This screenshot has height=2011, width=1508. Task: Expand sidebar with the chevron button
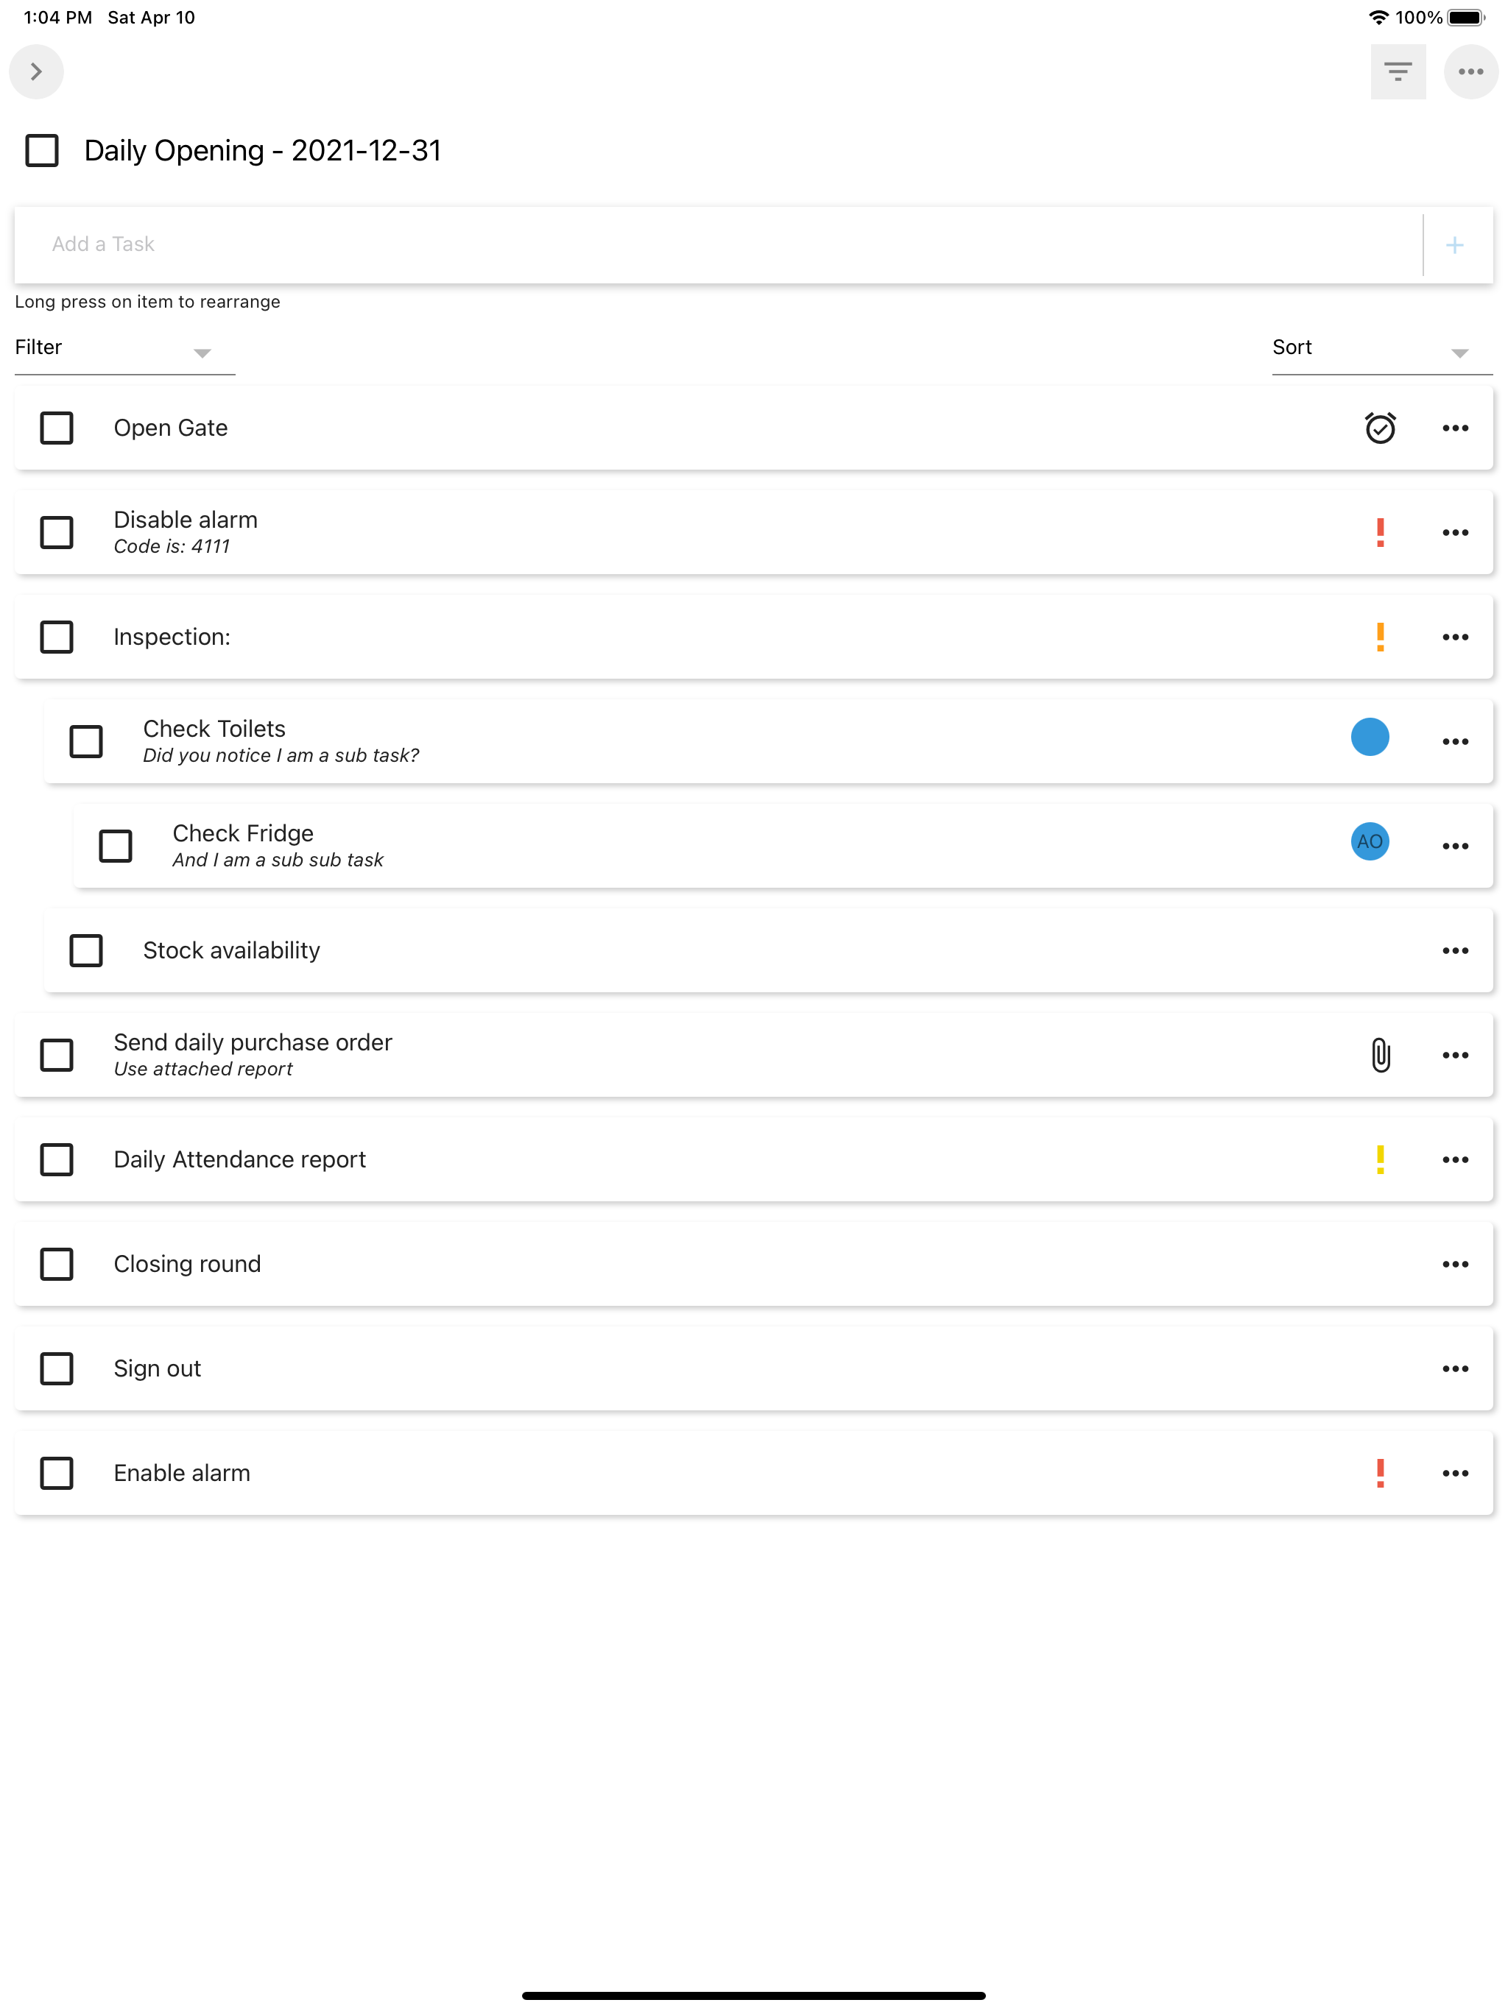pos(36,72)
